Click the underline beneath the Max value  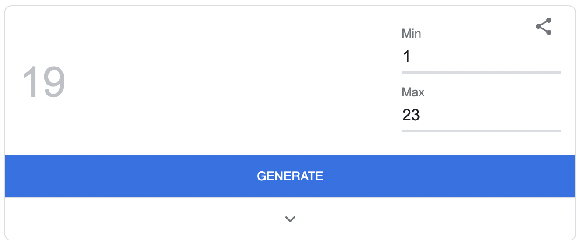[x=481, y=131]
